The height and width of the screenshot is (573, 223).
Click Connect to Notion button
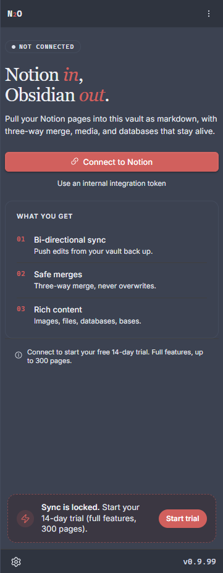[111, 162]
